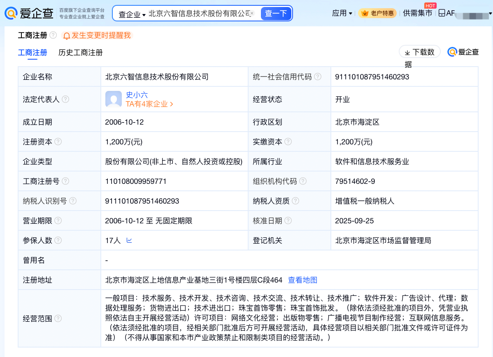The height and width of the screenshot is (357, 493).
Task: Switch to the 历史工商注册 tab
Action: tap(81, 53)
